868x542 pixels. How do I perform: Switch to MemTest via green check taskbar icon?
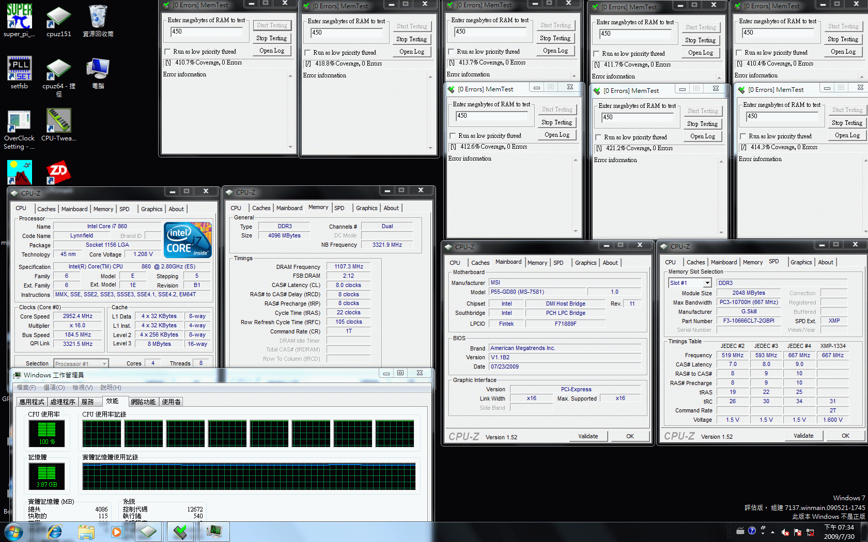point(181,532)
